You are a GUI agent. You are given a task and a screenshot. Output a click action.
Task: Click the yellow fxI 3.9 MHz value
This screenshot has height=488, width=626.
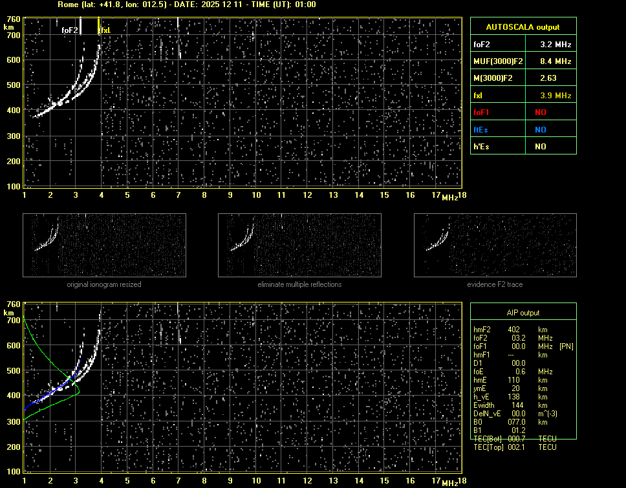click(556, 96)
